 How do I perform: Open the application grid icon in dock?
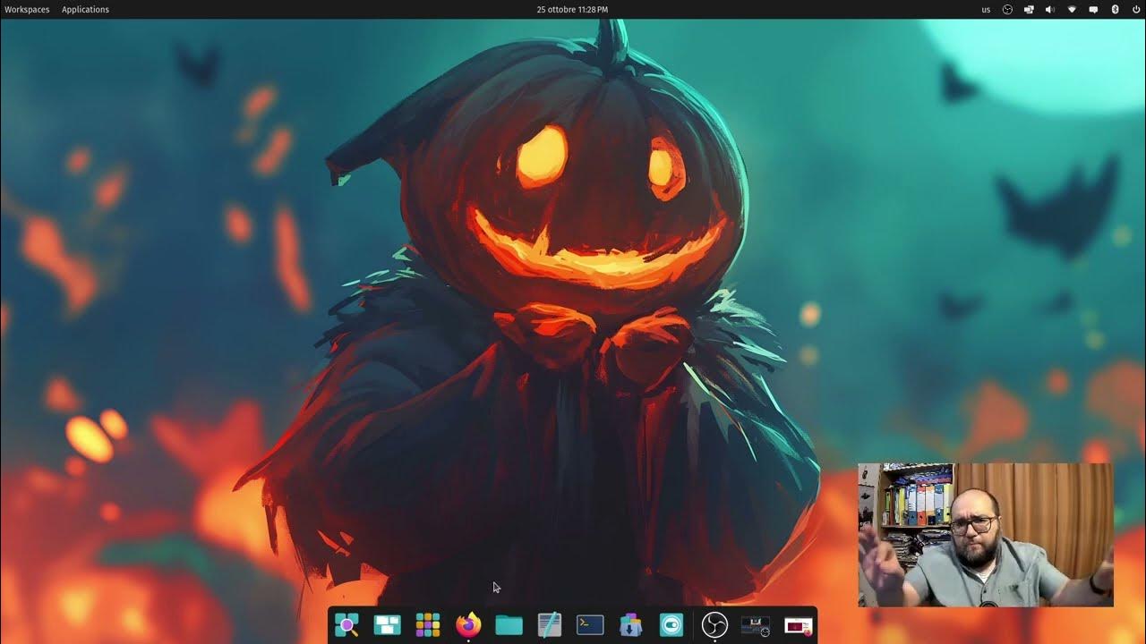point(428,624)
